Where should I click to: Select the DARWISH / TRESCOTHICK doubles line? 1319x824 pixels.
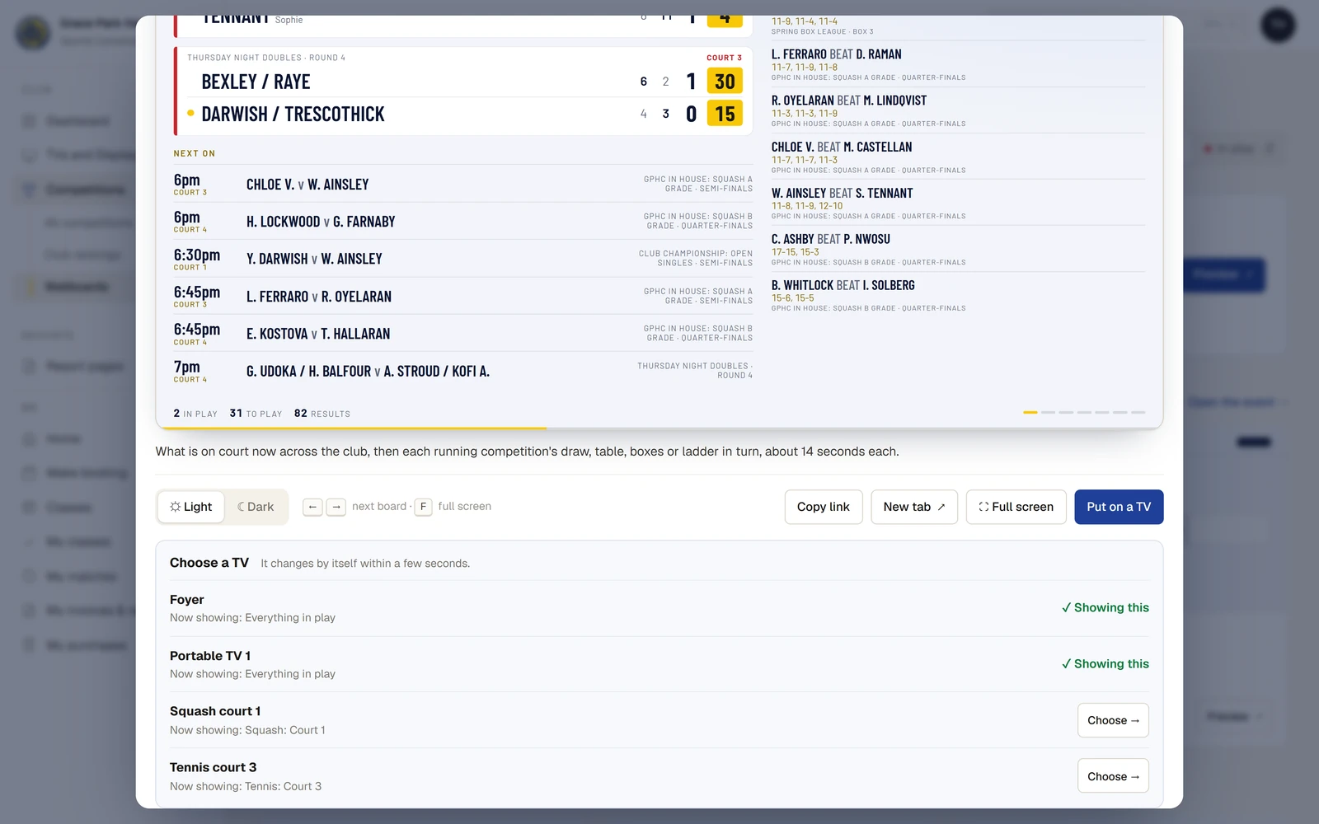[463, 114]
